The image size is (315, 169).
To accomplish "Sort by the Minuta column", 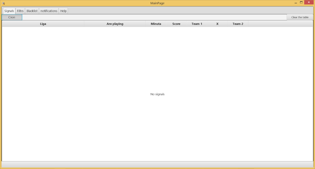I will (156, 24).
